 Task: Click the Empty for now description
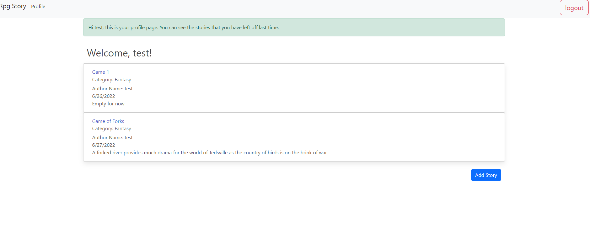tap(108, 104)
